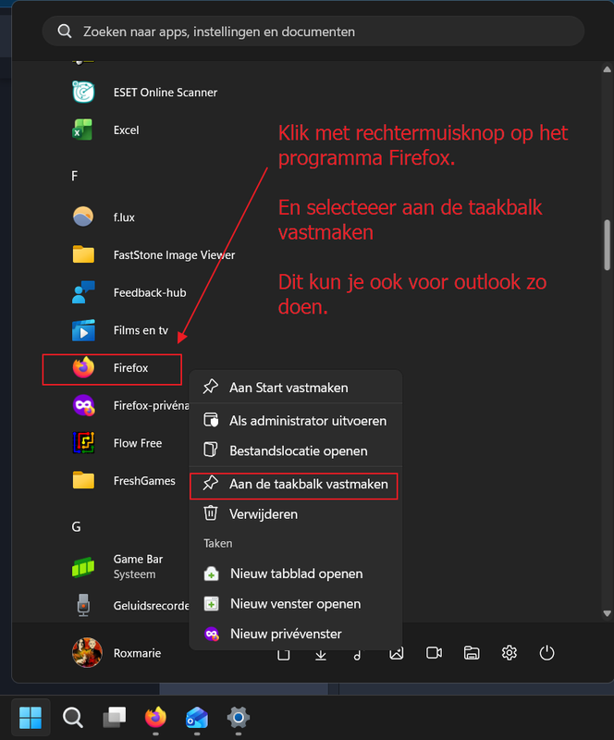Launch Excel from the app list
This screenshot has height=740, width=614.
106,129
